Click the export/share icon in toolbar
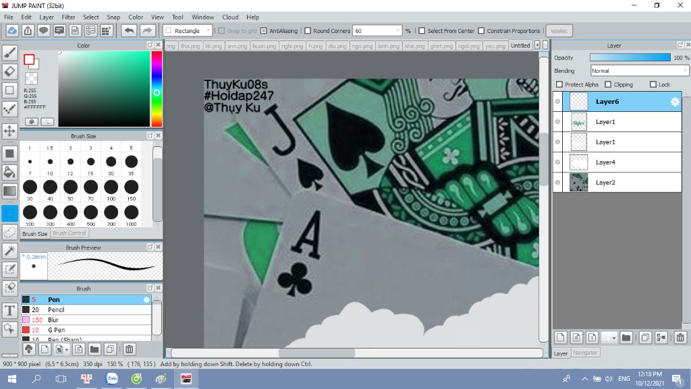The image size is (691, 389). click(28, 31)
